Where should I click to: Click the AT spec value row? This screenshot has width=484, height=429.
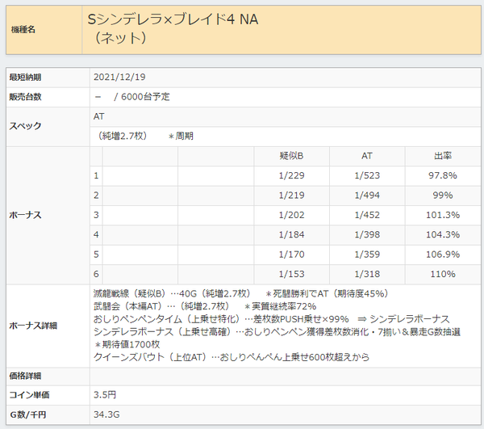point(286,117)
